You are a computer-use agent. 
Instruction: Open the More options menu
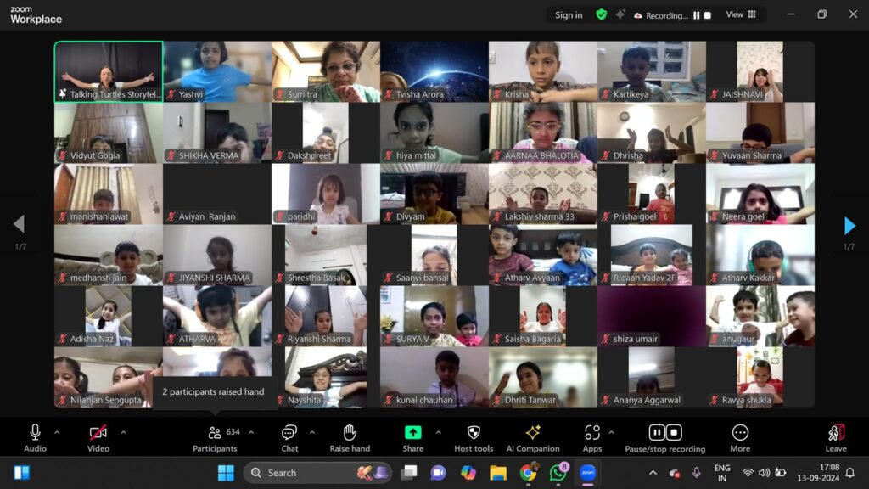click(740, 433)
